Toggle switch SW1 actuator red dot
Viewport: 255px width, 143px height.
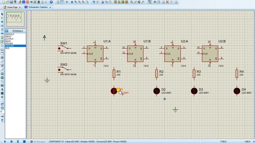coord(59,48)
